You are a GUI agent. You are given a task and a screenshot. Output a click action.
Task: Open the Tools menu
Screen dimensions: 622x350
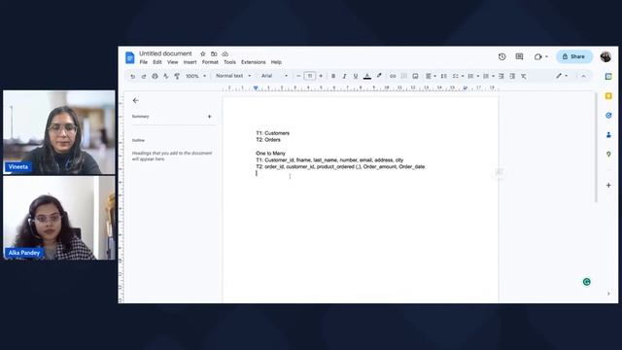229,62
